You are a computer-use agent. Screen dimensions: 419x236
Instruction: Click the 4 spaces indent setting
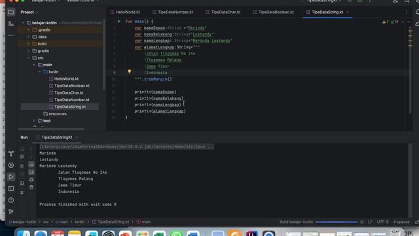(401, 222)
